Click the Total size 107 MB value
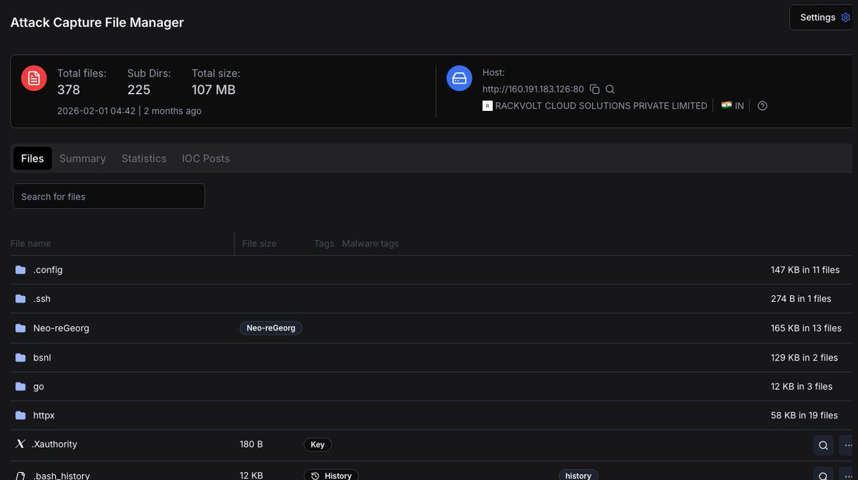 213,89
